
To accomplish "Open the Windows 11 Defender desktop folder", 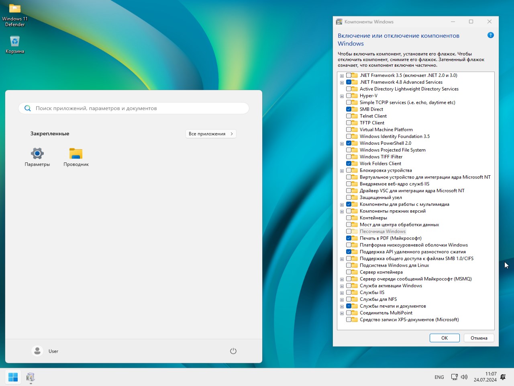I will tap(15, 9).
